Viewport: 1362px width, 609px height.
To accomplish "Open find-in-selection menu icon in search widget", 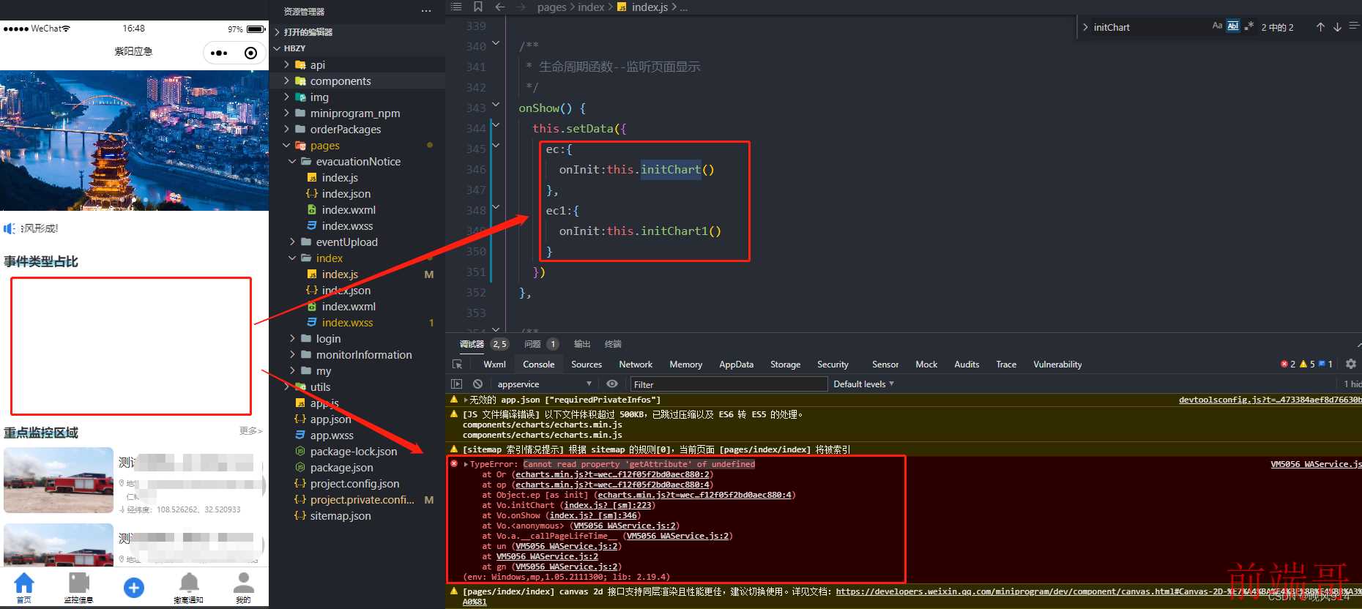I will coord(1354,26).
